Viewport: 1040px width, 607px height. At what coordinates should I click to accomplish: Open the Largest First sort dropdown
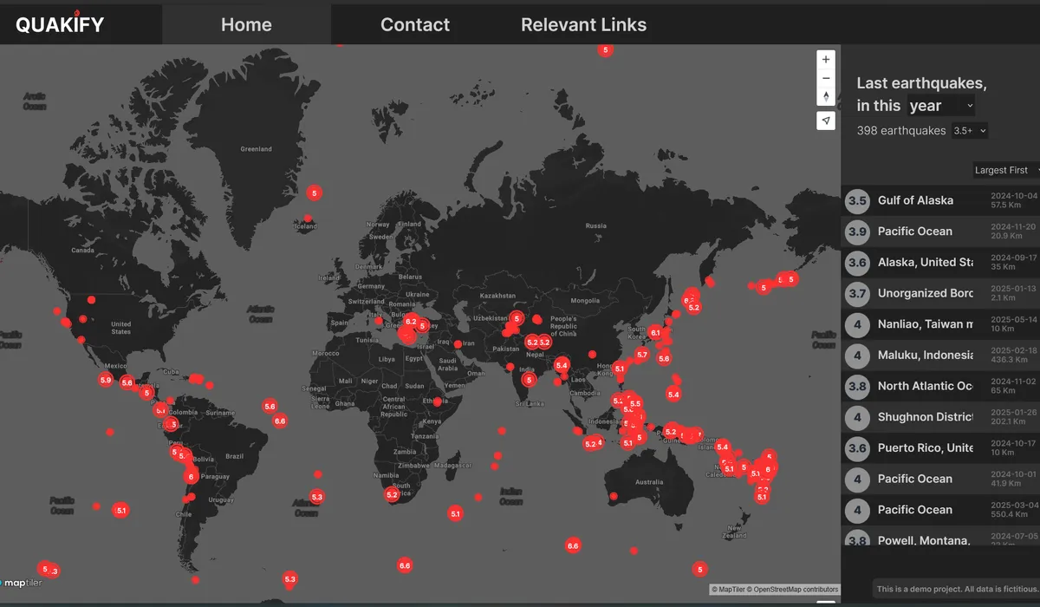1005,170
